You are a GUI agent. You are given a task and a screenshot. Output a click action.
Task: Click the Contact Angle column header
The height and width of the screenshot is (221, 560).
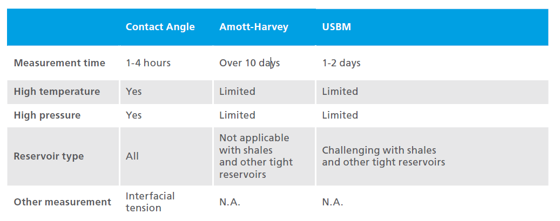[160, 27]
